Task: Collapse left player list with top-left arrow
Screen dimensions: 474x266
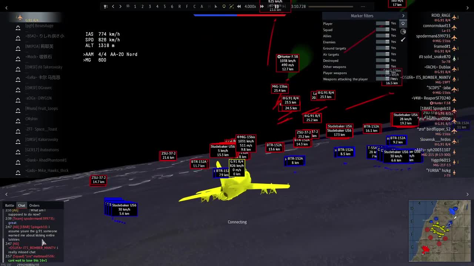Action: point(6,8)
